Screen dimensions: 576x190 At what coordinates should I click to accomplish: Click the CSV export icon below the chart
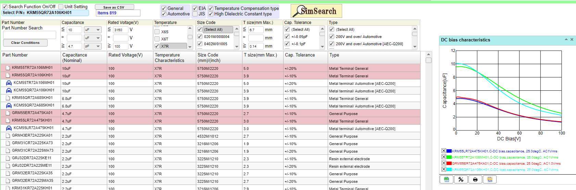coord(446,179)
